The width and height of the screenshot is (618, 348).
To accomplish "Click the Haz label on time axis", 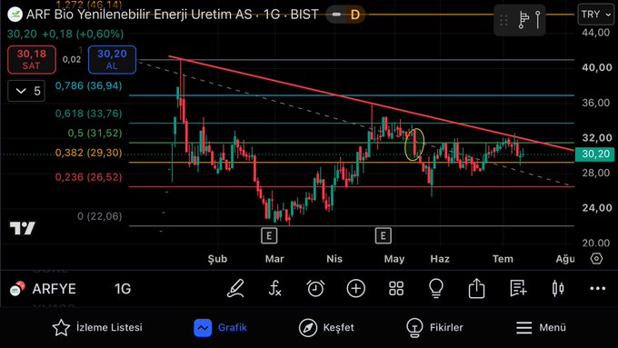I will point(440,259).
